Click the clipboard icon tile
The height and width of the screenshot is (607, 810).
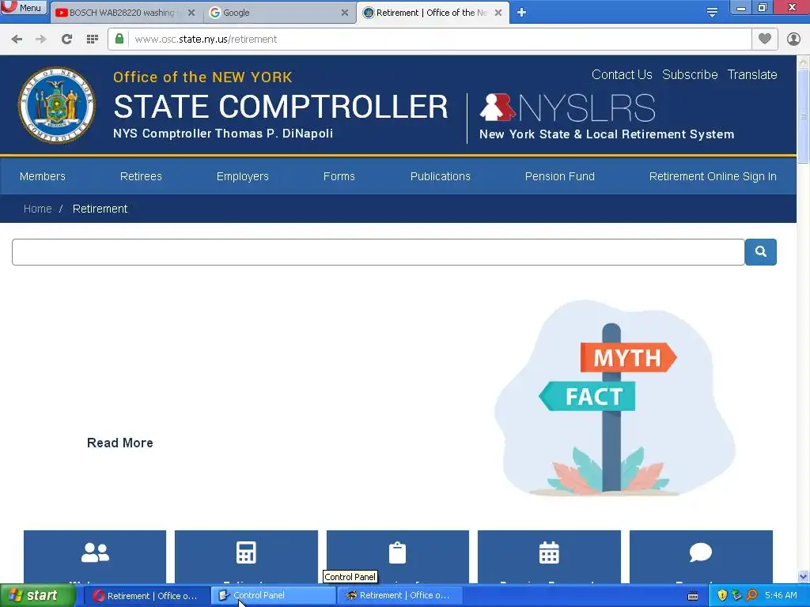pyautogui.click(x=398, y=556)
